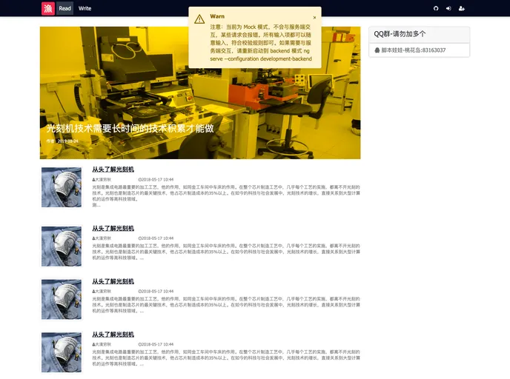The width and height of the screenshot is (510, 379).
Task: Switch to the Read nav tab
Action: tap(65, 8)
